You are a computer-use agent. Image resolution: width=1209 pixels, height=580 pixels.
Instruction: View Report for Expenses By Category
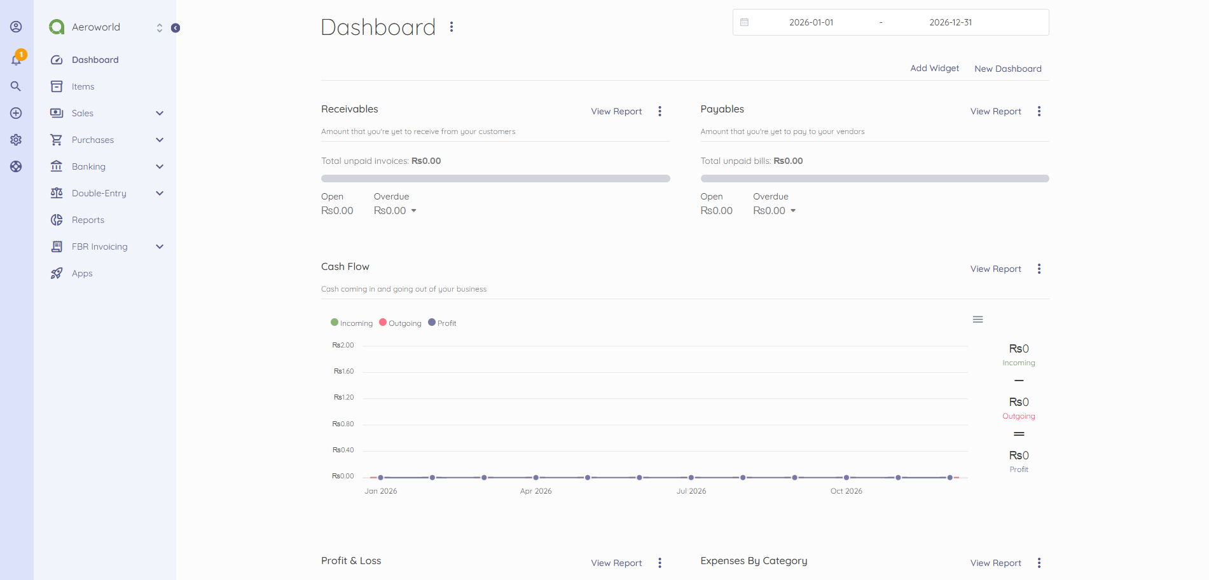[x=995, y=563]
